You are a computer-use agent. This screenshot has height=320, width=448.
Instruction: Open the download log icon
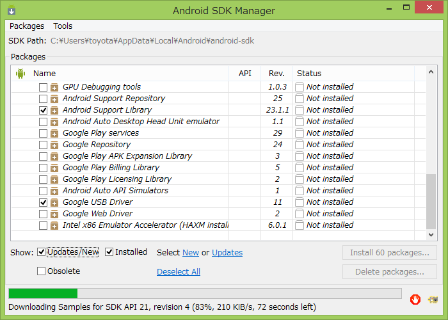(x=433, y=299)
